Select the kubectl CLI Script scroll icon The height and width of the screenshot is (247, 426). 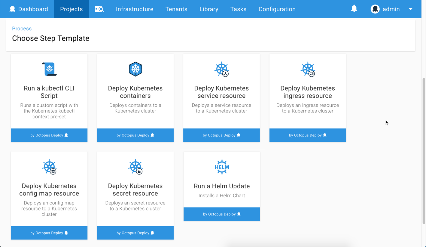click(x=49, y=69)
